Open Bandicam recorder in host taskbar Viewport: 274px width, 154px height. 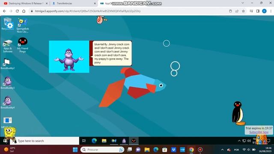(x=200, y=150)
